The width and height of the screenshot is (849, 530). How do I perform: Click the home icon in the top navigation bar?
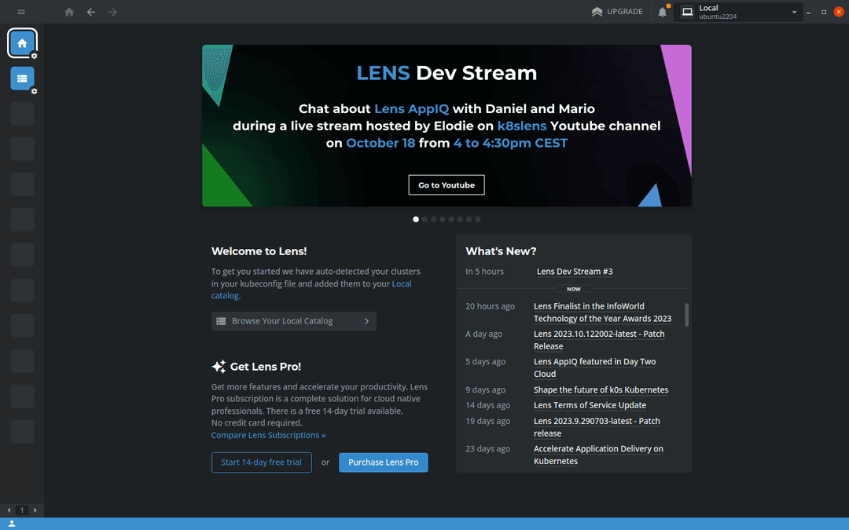click(x=69, y=12)
